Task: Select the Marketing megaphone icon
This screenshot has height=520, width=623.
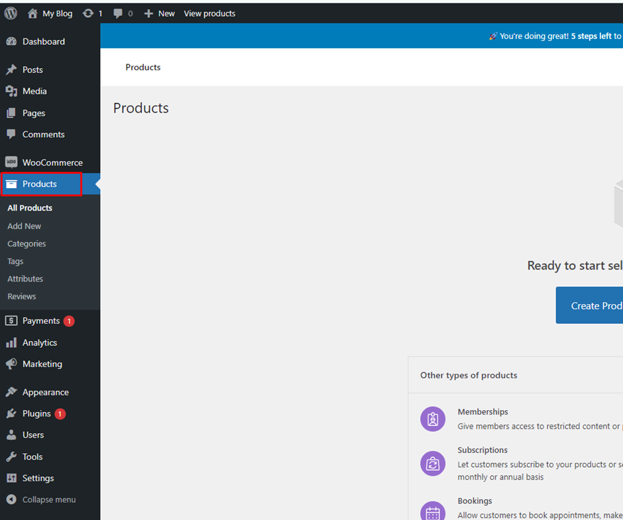Action: pos(11,364)
